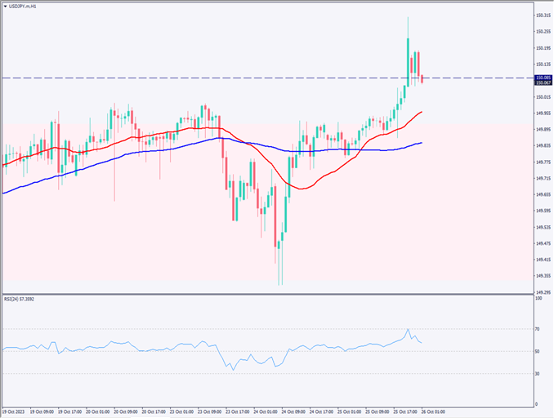Click the 149.835 price scale label
The image size is (554, 418).
(x=542, y=145)
